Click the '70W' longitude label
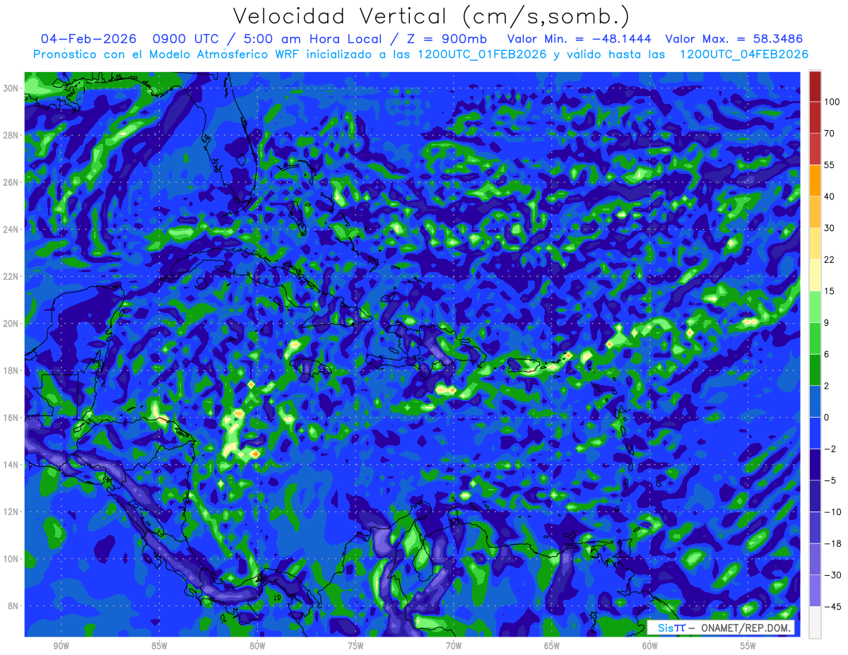The height and width of the screenshot is (655, 848). tap(454, 646)
